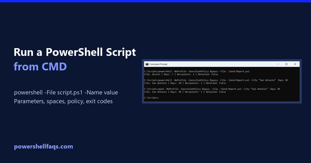Click the heading "Run a PowerShell Script"
Screen dimensions: 311x163
pos(75,52)
